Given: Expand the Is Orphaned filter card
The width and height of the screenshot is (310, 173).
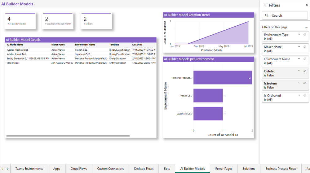Looking at the screenshot, I should coord(299,95).
